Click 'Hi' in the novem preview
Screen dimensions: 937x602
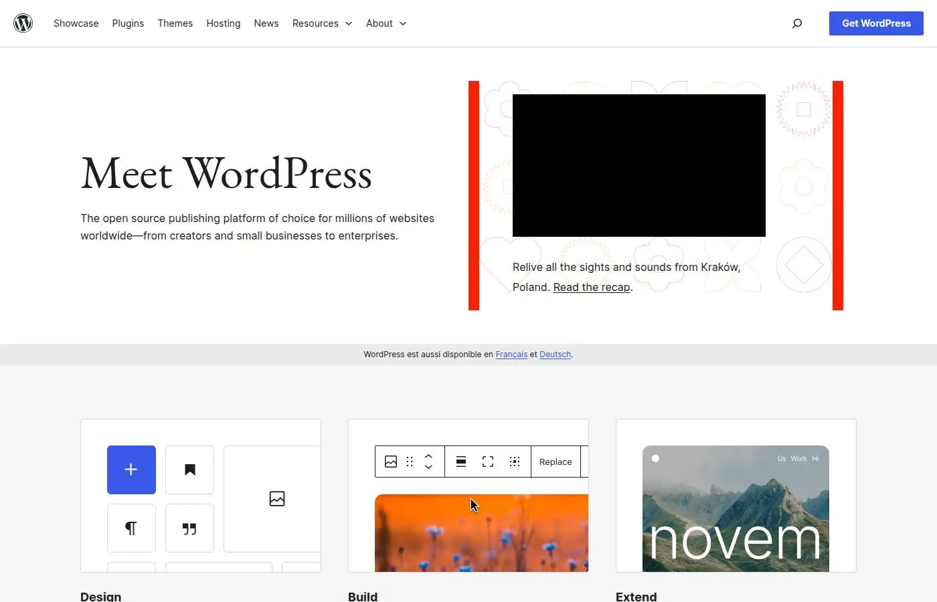pyautogui.click(x=815, y=459)
